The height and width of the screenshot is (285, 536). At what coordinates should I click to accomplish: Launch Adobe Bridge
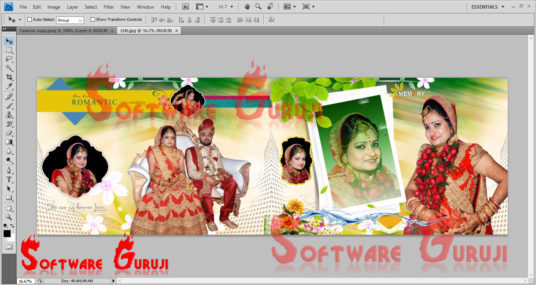click(186, 7)
